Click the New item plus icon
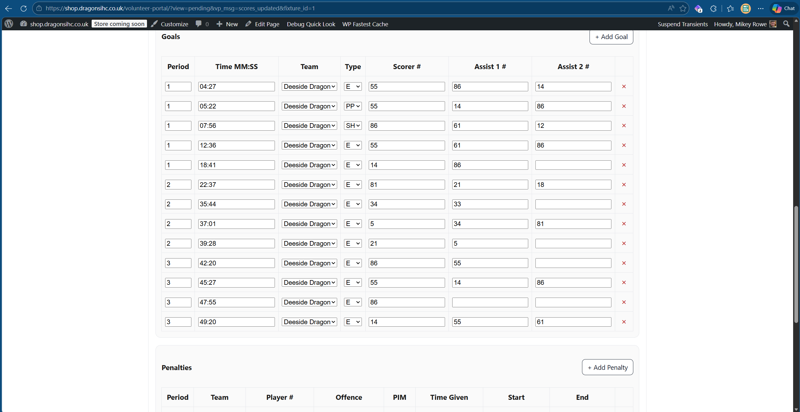The height and width of the screenshot is (412, 800). (219, 24)
